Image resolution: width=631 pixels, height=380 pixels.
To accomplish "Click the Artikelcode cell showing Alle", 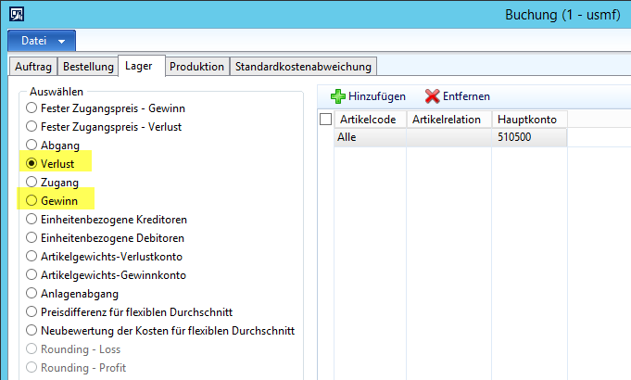I will (371, 137).
